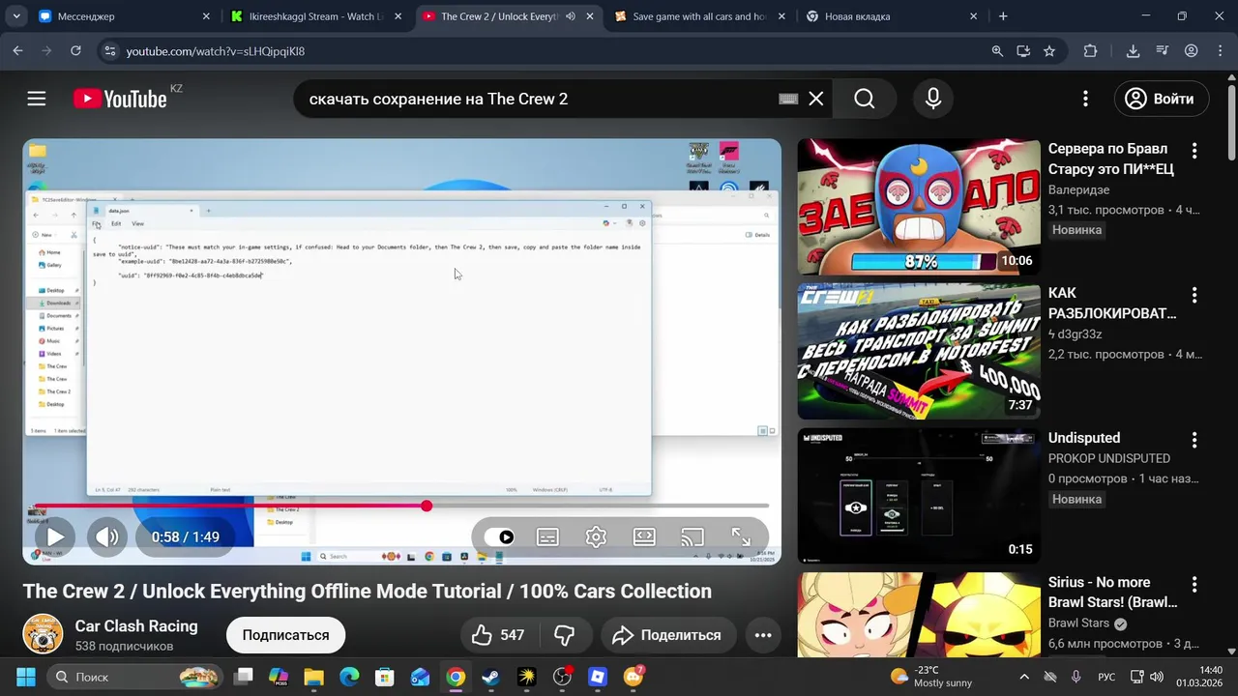Open the Car Clash Racing channel name
The image size is (1238, 696).
click(136, 625)
